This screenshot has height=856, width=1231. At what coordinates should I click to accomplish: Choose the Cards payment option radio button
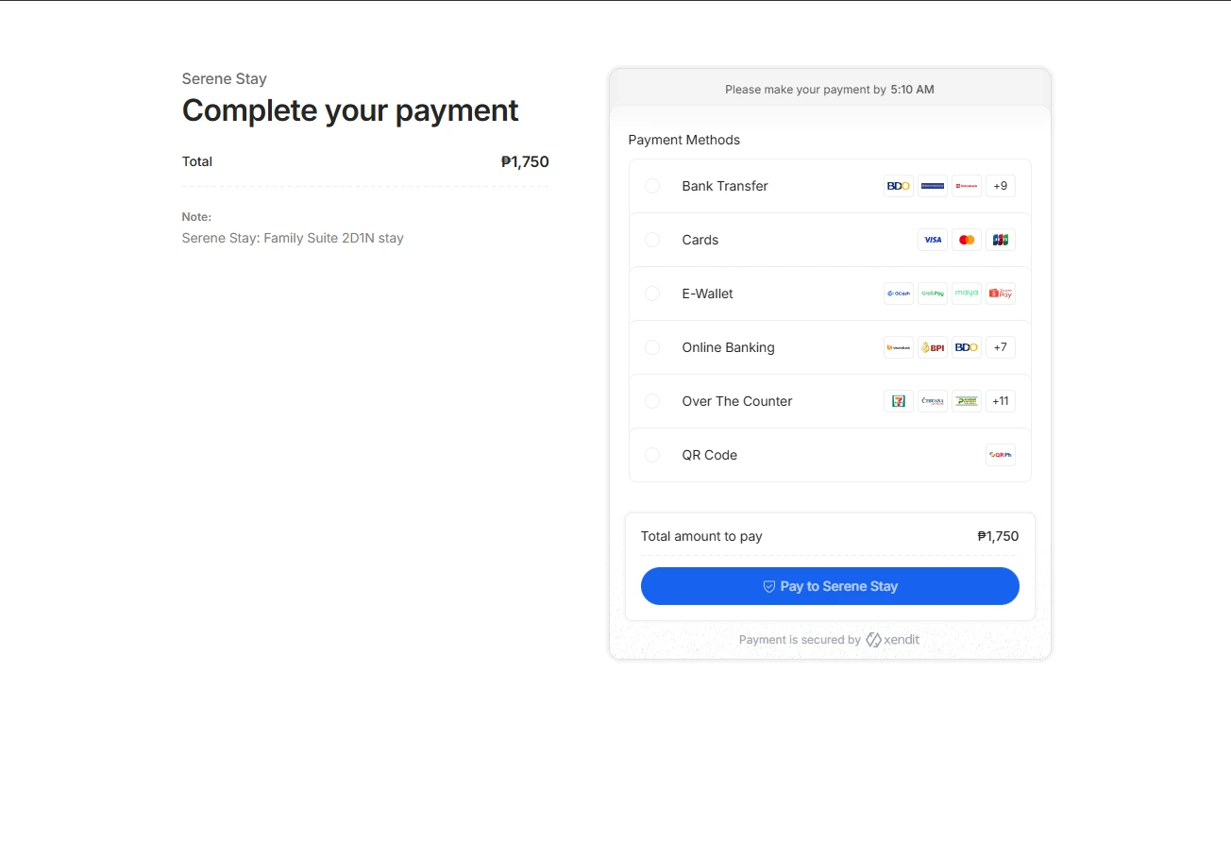652,240
